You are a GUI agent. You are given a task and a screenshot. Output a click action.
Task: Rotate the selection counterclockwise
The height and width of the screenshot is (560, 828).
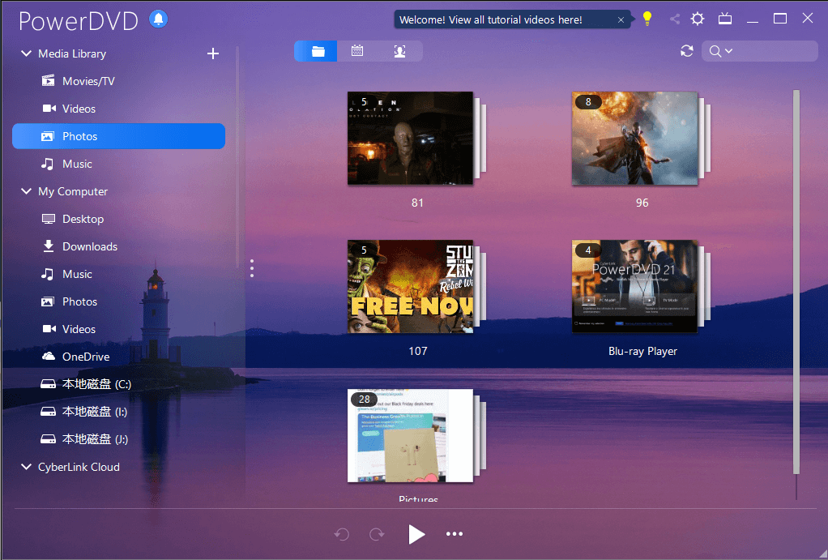[x=341, y=534]
